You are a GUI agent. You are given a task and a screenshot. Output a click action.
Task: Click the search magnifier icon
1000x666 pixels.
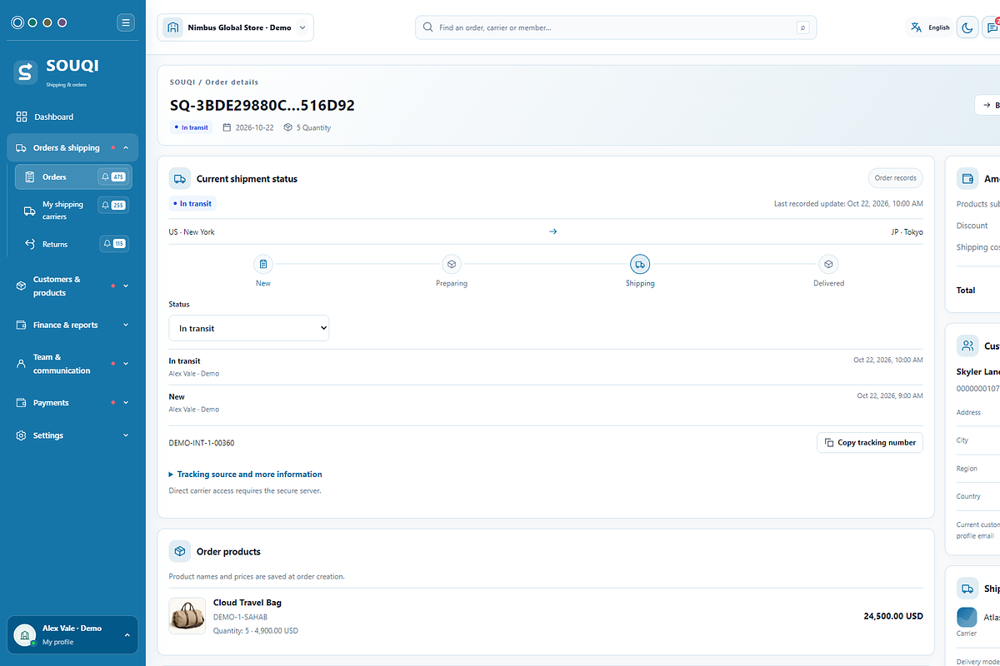click(428, 27)
